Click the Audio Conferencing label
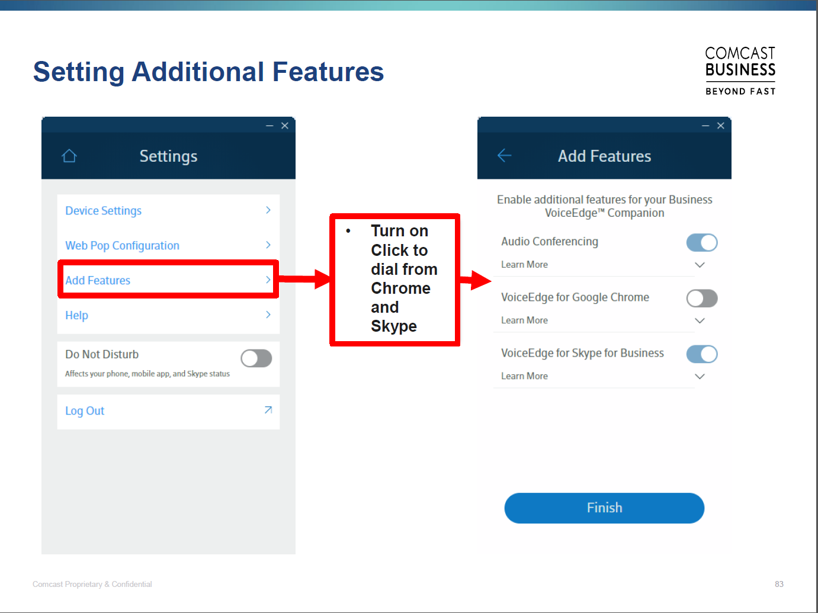Image resolution: width=818 pixels, height=613 pixels. pos(550,242)
